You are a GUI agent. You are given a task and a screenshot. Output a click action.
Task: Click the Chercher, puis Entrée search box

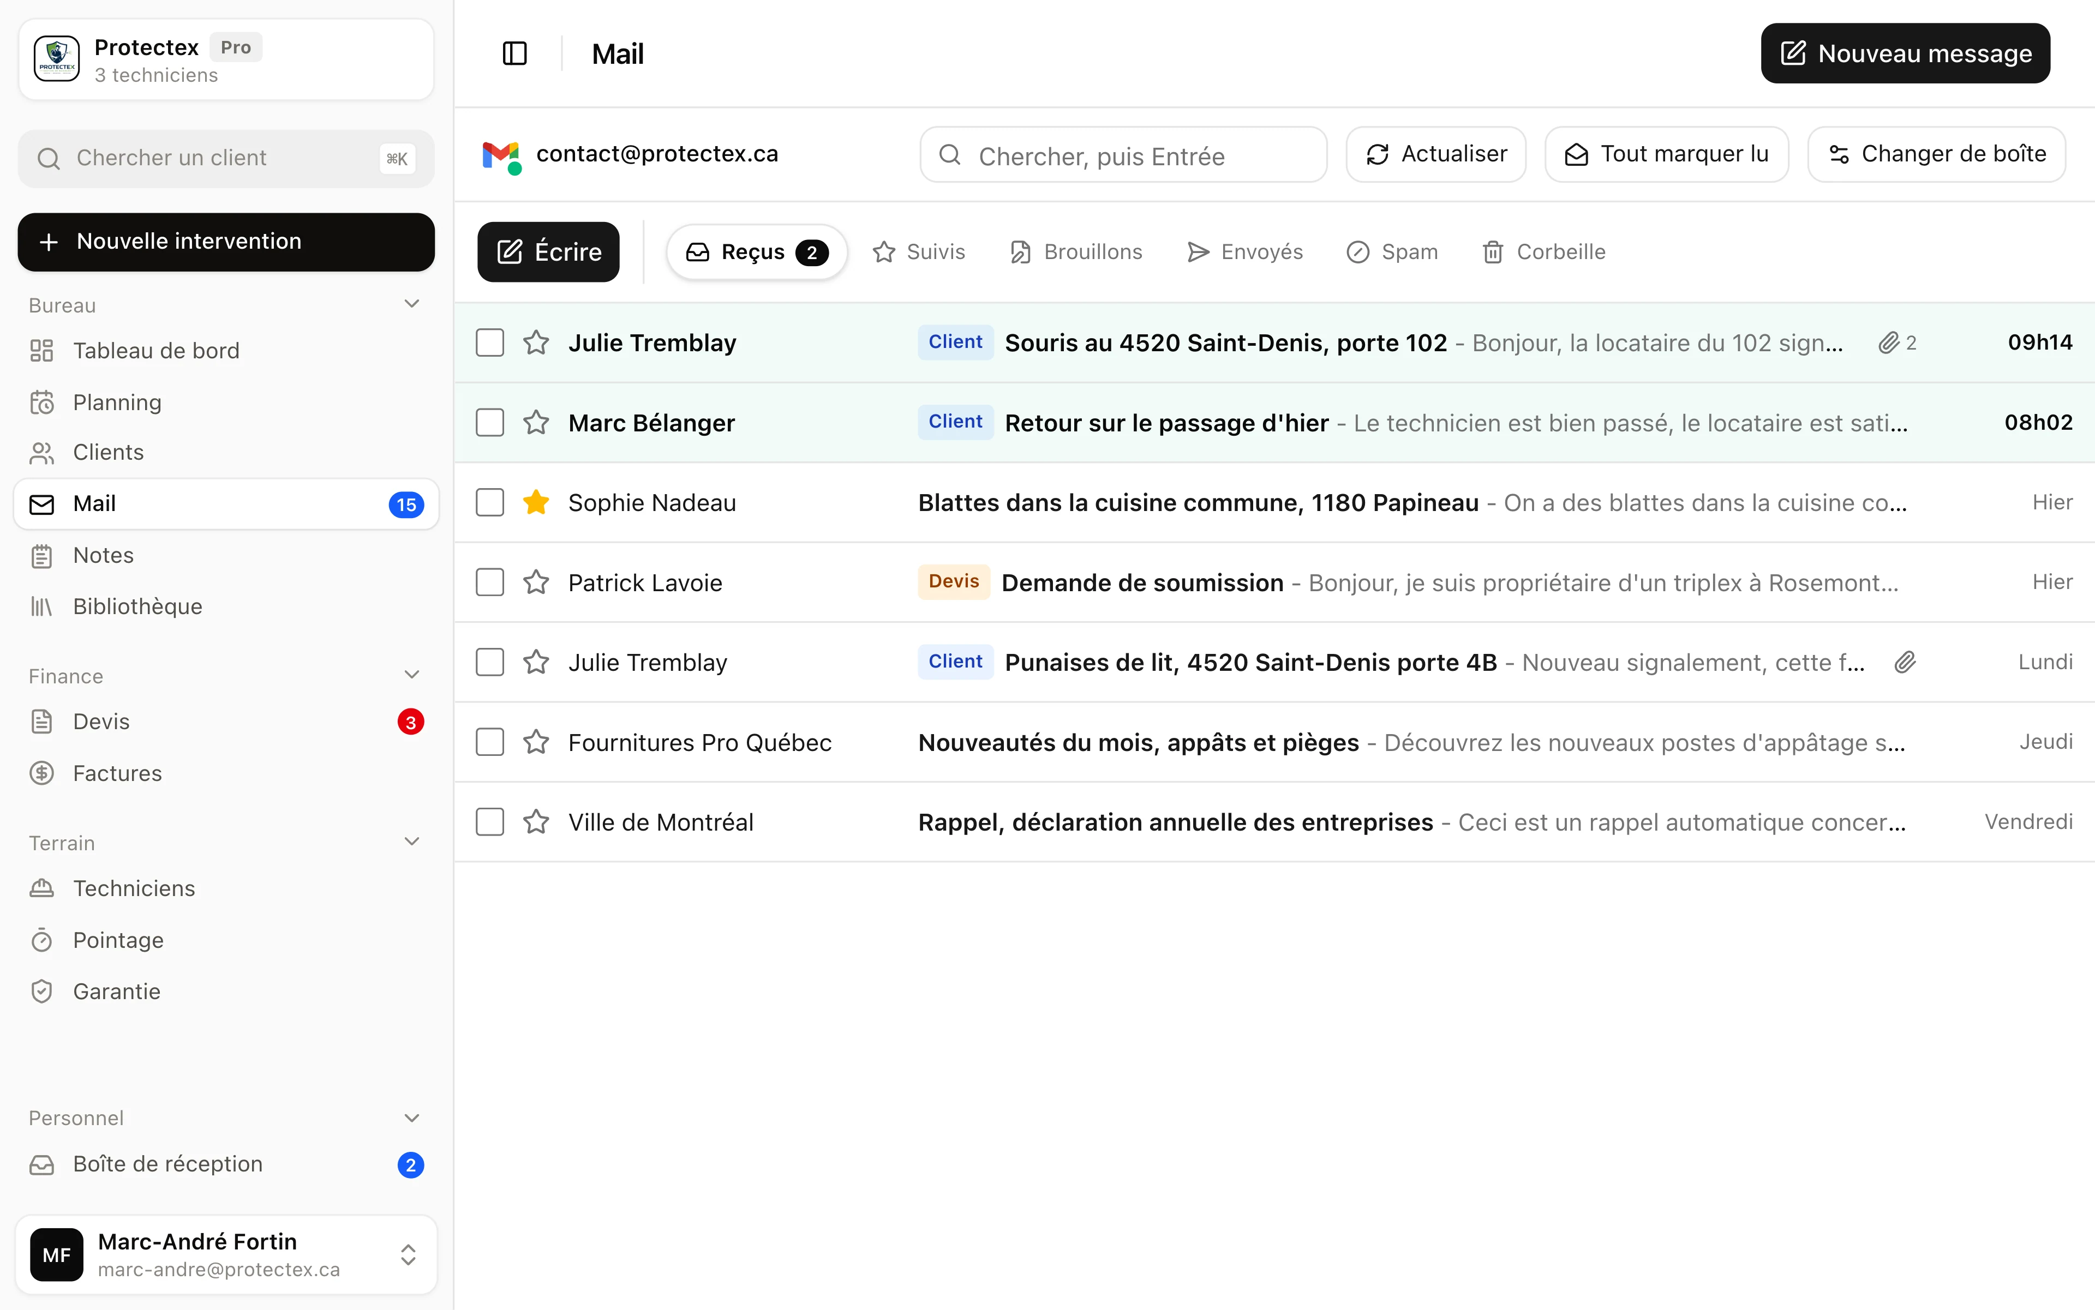(x=1123, y=155)
